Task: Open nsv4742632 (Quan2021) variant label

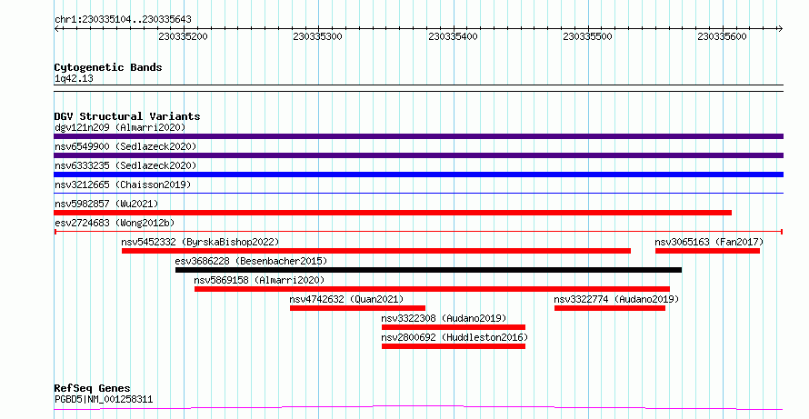Action: [346, 299]
